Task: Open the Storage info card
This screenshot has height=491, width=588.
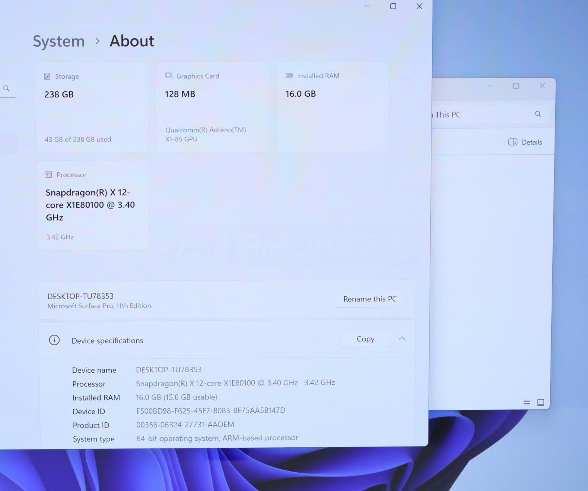Action: pyautogui.click(x=92, y=107)
